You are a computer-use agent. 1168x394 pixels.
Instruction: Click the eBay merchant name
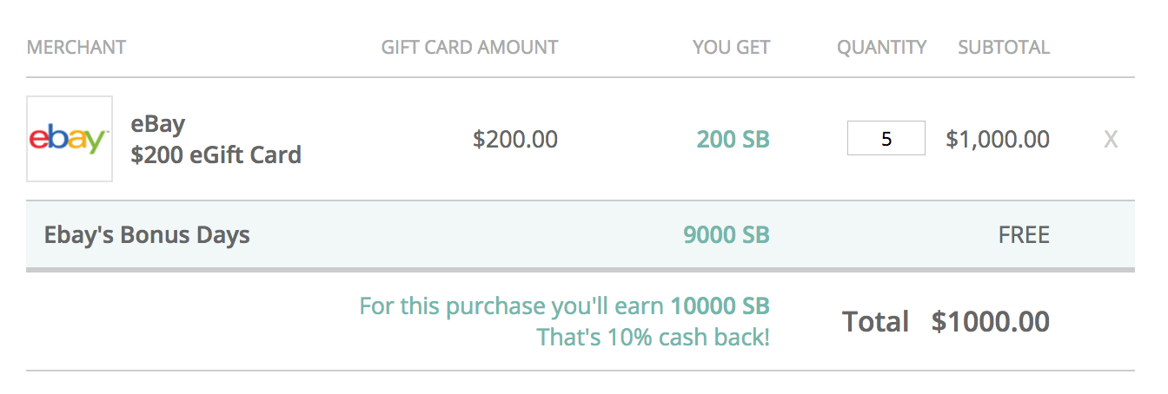[158, 123]
